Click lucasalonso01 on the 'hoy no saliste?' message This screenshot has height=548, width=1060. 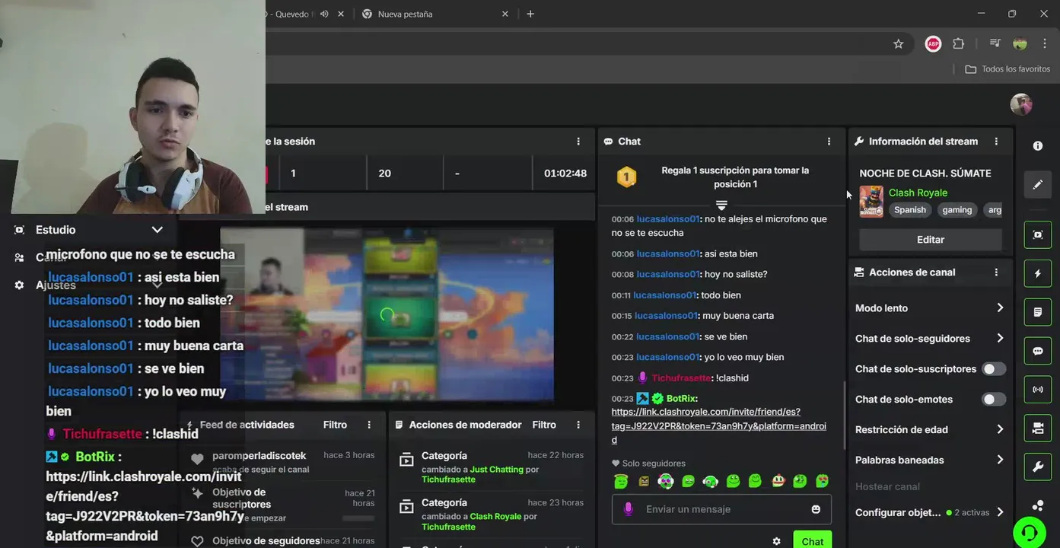pos(668,274)
